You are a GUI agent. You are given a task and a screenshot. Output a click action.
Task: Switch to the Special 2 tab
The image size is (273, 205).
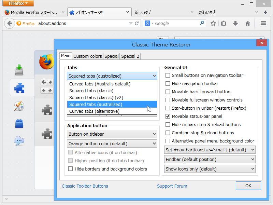[130, 56]
